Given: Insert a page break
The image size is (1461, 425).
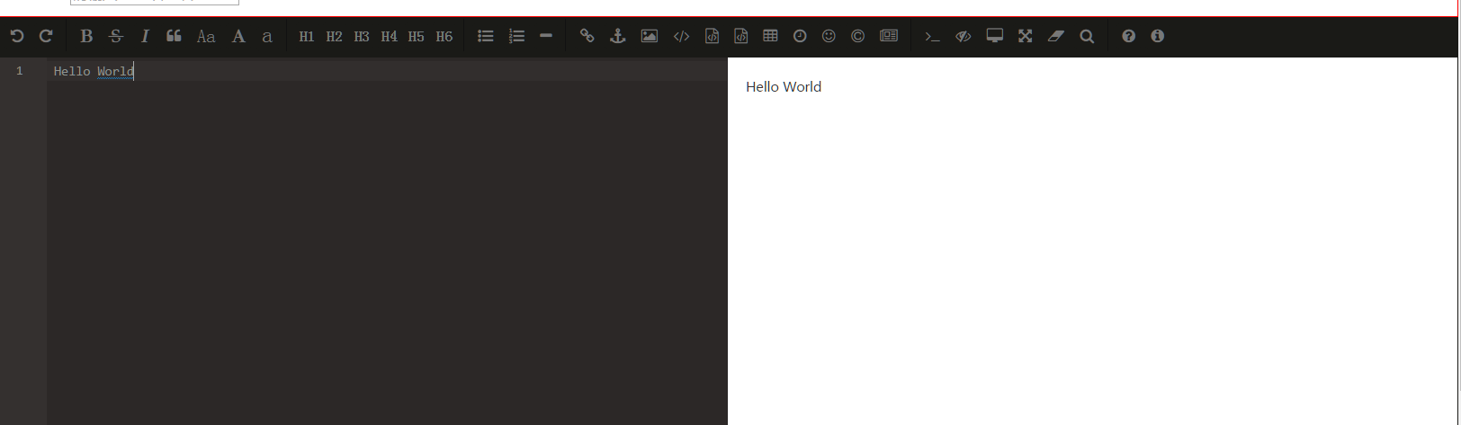Looking at the screenshot, I should (x=889, y=36).
